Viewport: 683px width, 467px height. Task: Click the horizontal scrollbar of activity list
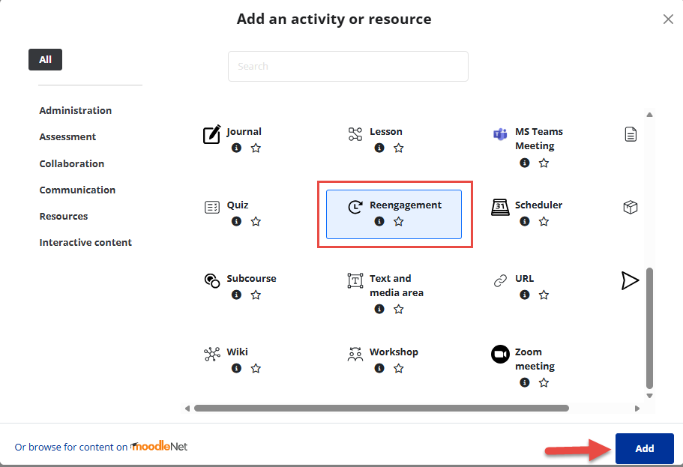(x=381, y=409)
